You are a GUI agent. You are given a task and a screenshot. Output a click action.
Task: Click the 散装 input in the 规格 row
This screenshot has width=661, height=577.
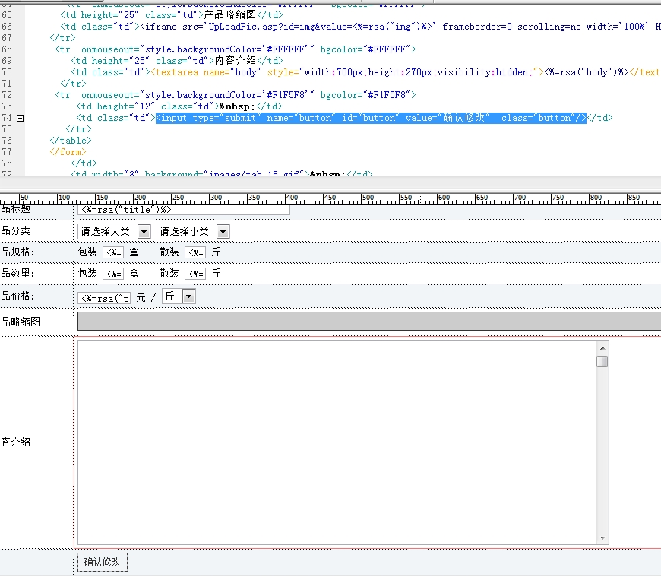tap(195, 252)
